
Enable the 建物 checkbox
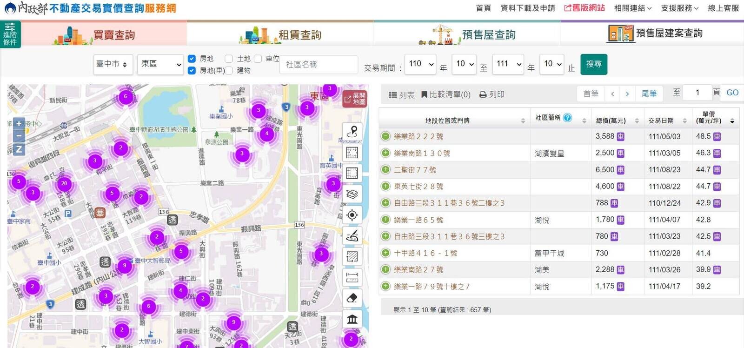pos(228,70)
